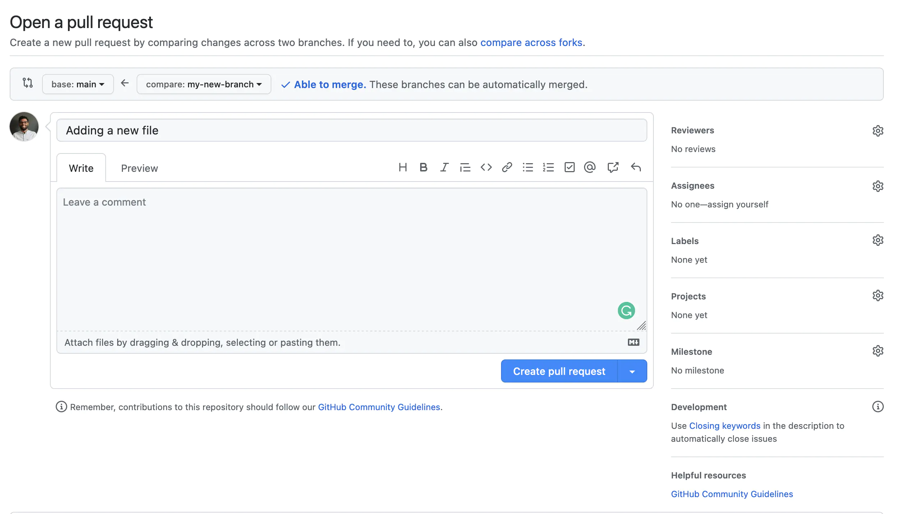Open Community Guidelines under Helpful resources
The height and width of the screenshot is (514, 905).
point(732,494)
